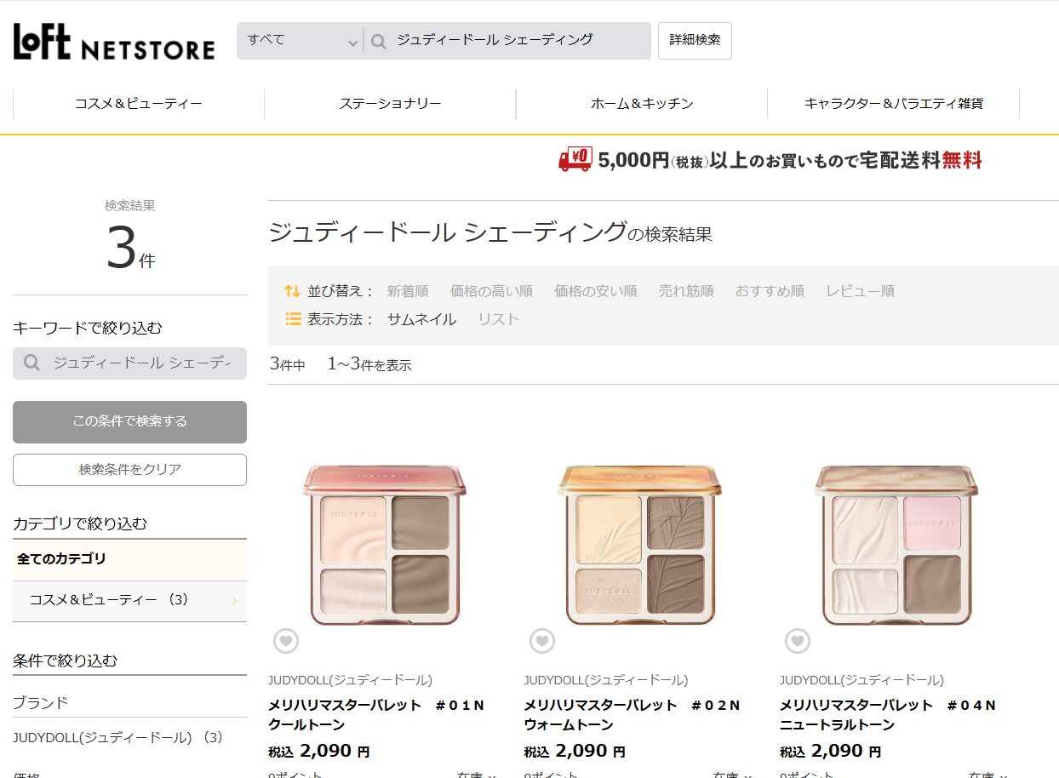Screen dimensions: 1059x778
Task: Click the 5,000円以上 free shipping banner
Action: pyautogui.click(x=770, y=159)
